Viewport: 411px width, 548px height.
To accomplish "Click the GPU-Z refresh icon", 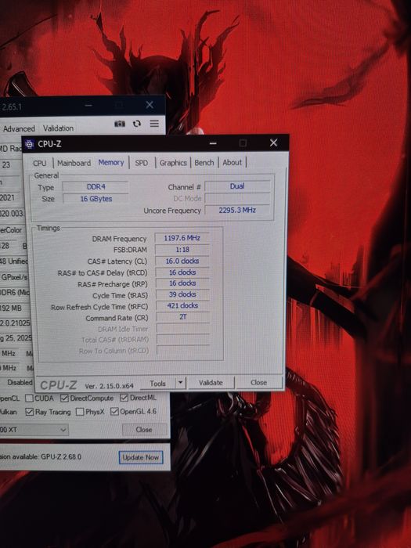I will click(x=137, y=124).
